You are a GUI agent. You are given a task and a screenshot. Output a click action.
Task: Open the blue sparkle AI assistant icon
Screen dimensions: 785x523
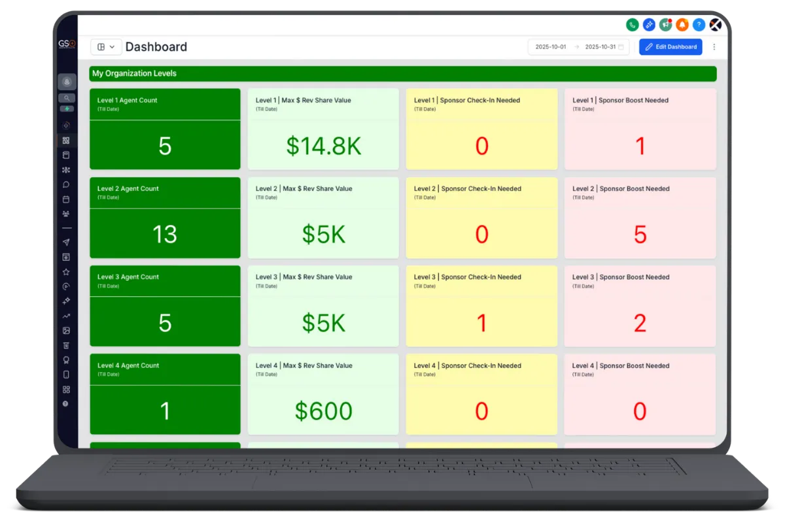[649, 25]
